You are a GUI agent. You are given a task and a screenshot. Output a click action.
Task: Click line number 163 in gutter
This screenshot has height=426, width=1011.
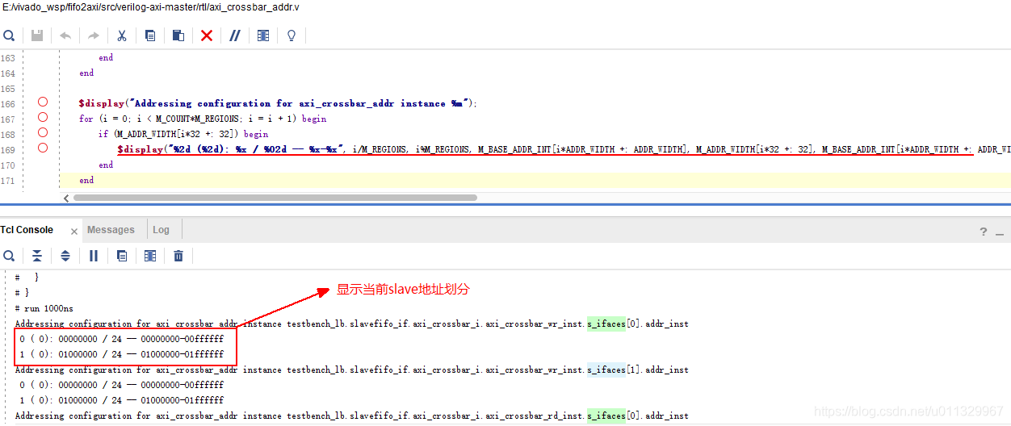click(8, 58)
